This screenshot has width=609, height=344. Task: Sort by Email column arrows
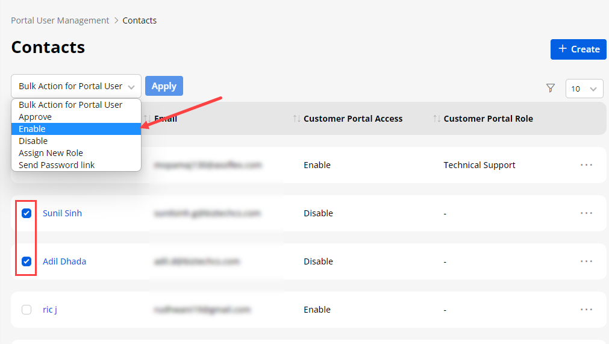point(147,119)
